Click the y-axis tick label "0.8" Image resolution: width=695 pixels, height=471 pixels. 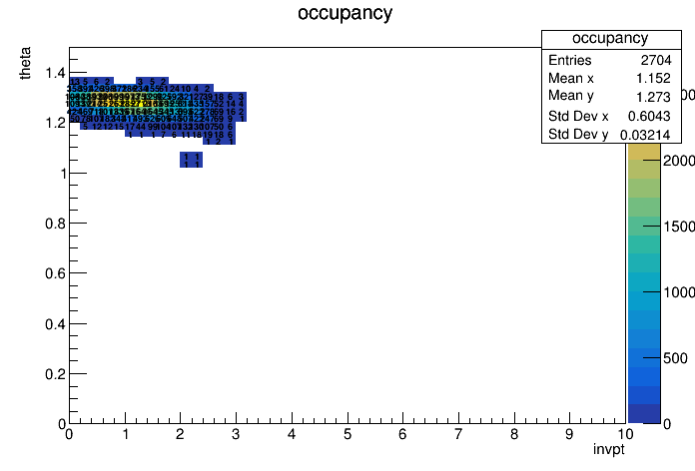(55, 224)
